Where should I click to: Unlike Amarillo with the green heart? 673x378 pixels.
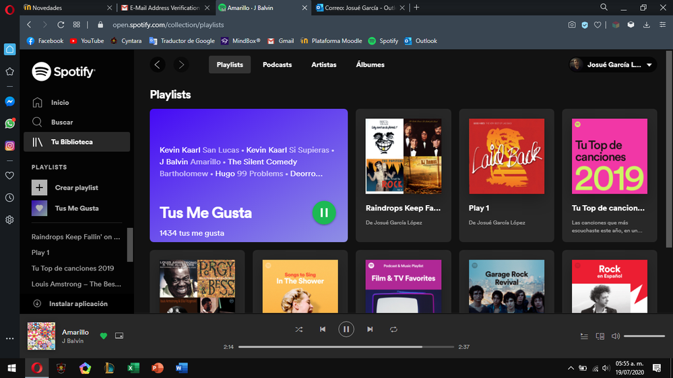point(104,336)
